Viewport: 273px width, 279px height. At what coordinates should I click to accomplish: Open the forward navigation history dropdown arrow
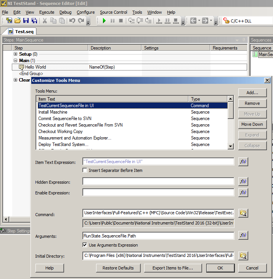(211, 21)
